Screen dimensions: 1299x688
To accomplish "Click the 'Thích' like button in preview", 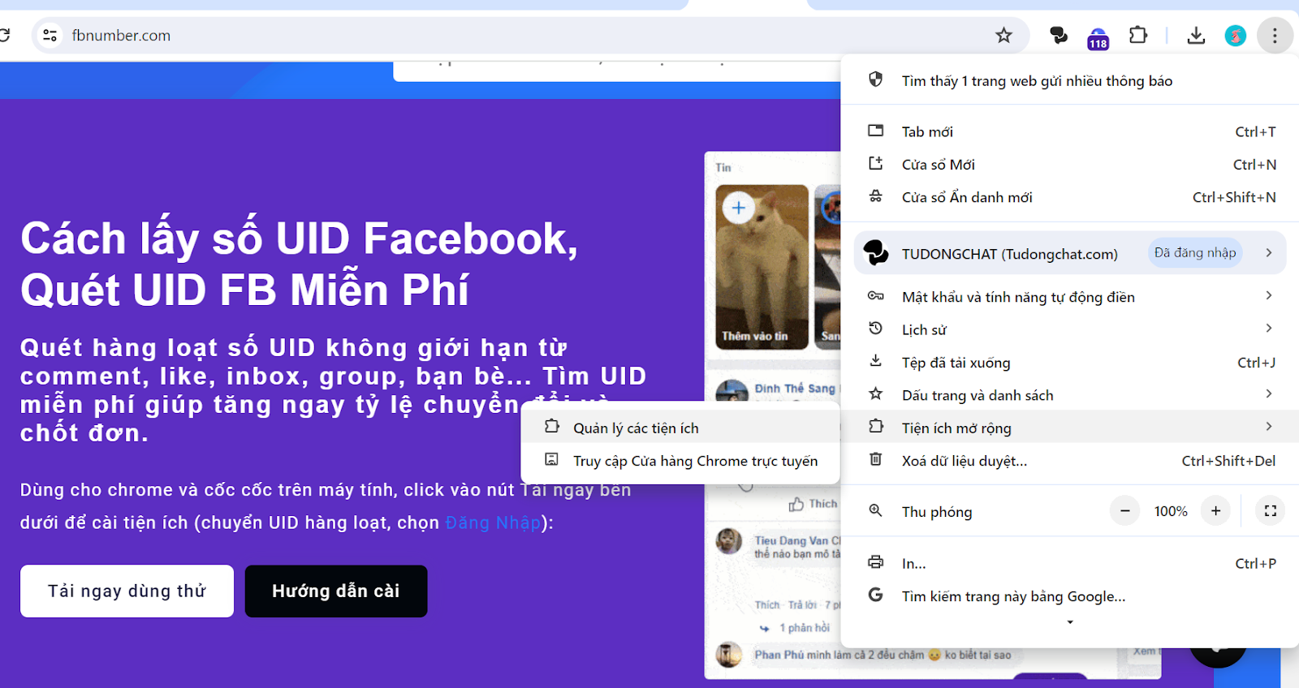I will [813, 504].
